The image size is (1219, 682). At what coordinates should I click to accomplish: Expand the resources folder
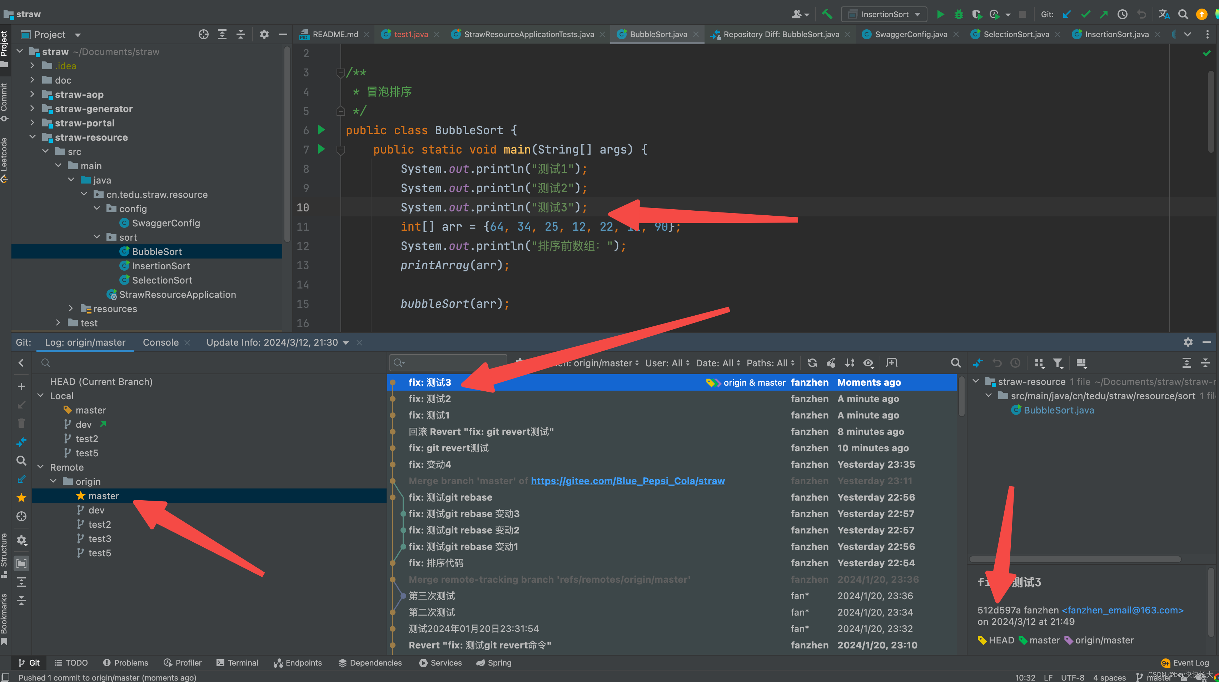(70, 309)
